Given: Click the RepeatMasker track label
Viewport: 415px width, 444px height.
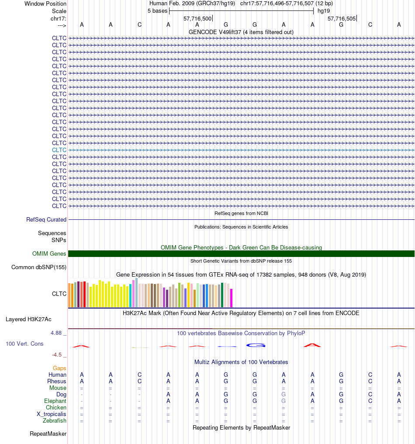Looking at the screenshot, I should coord(48,434).
